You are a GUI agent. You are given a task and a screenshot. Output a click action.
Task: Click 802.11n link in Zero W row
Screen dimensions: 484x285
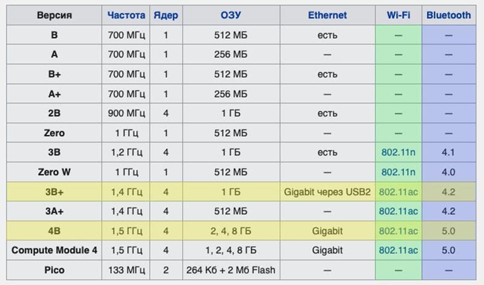click(399, 172)
